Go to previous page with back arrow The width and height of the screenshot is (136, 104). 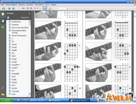(x=9, y=8)
